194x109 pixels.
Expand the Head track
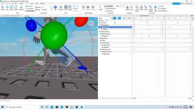101,41
